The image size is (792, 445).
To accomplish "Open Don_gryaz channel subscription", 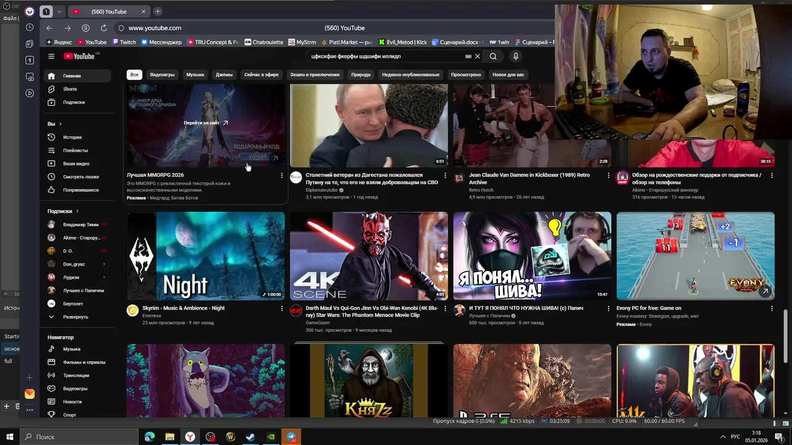I will (78, 264).
